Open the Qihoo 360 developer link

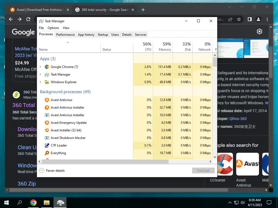point(238,119)
